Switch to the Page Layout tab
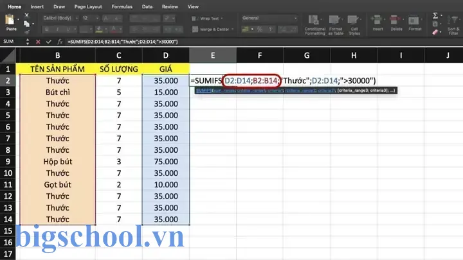This screenshot has width=463, height=260. tap(88, 6)
